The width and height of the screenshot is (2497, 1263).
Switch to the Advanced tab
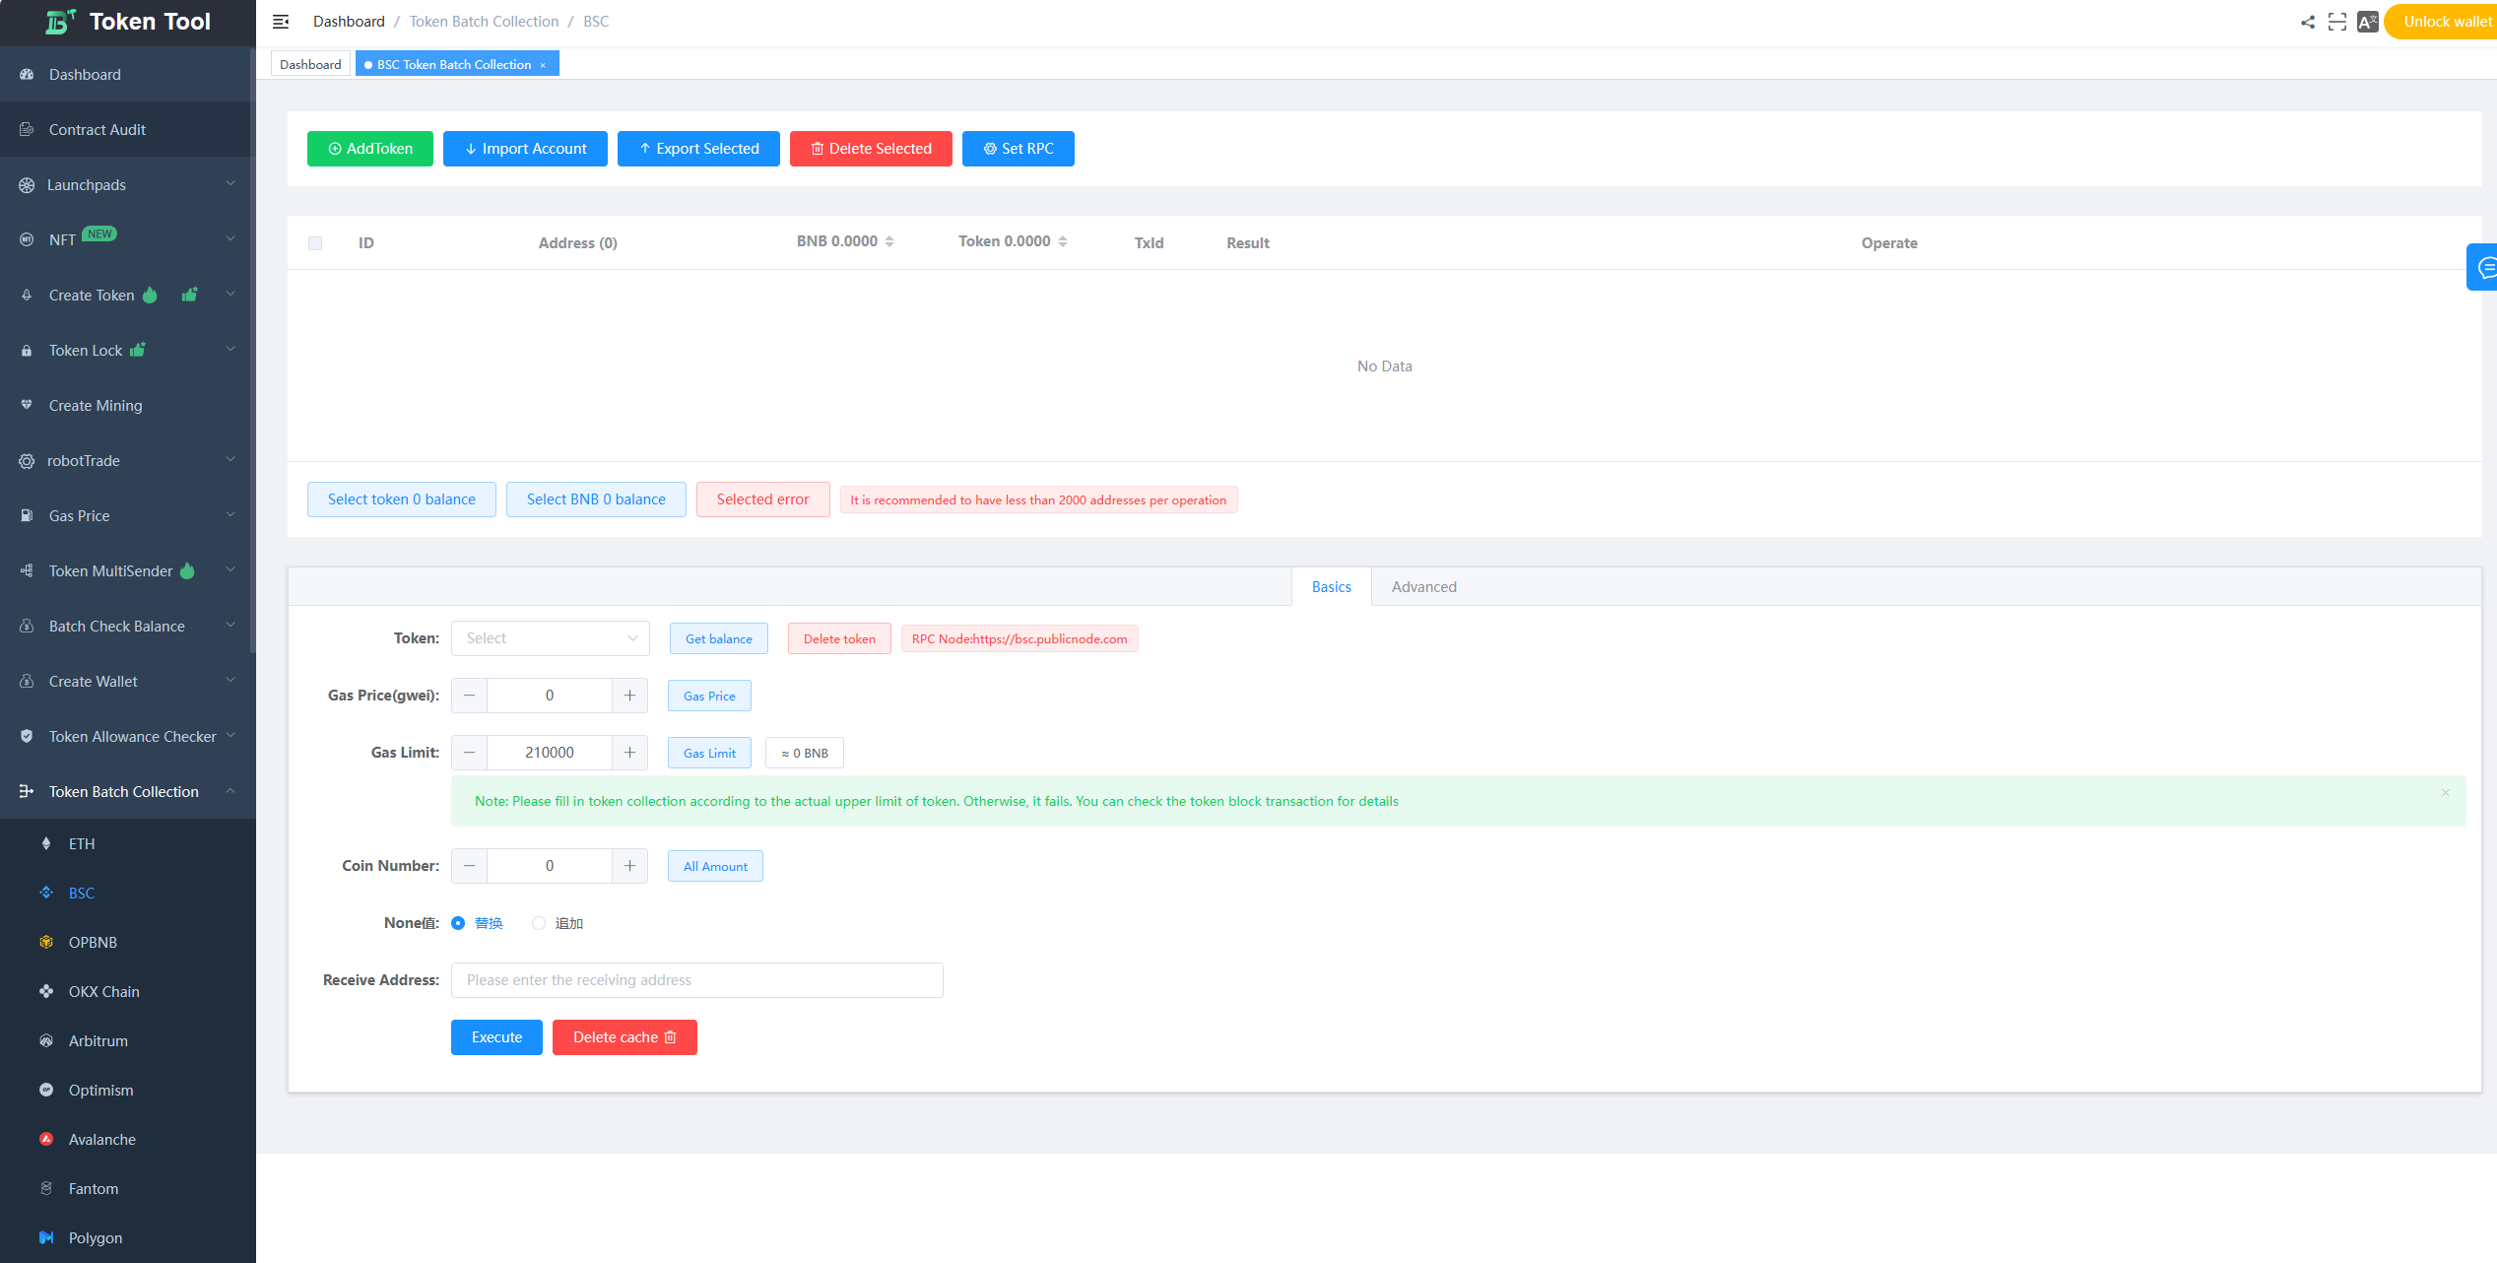1423,587
